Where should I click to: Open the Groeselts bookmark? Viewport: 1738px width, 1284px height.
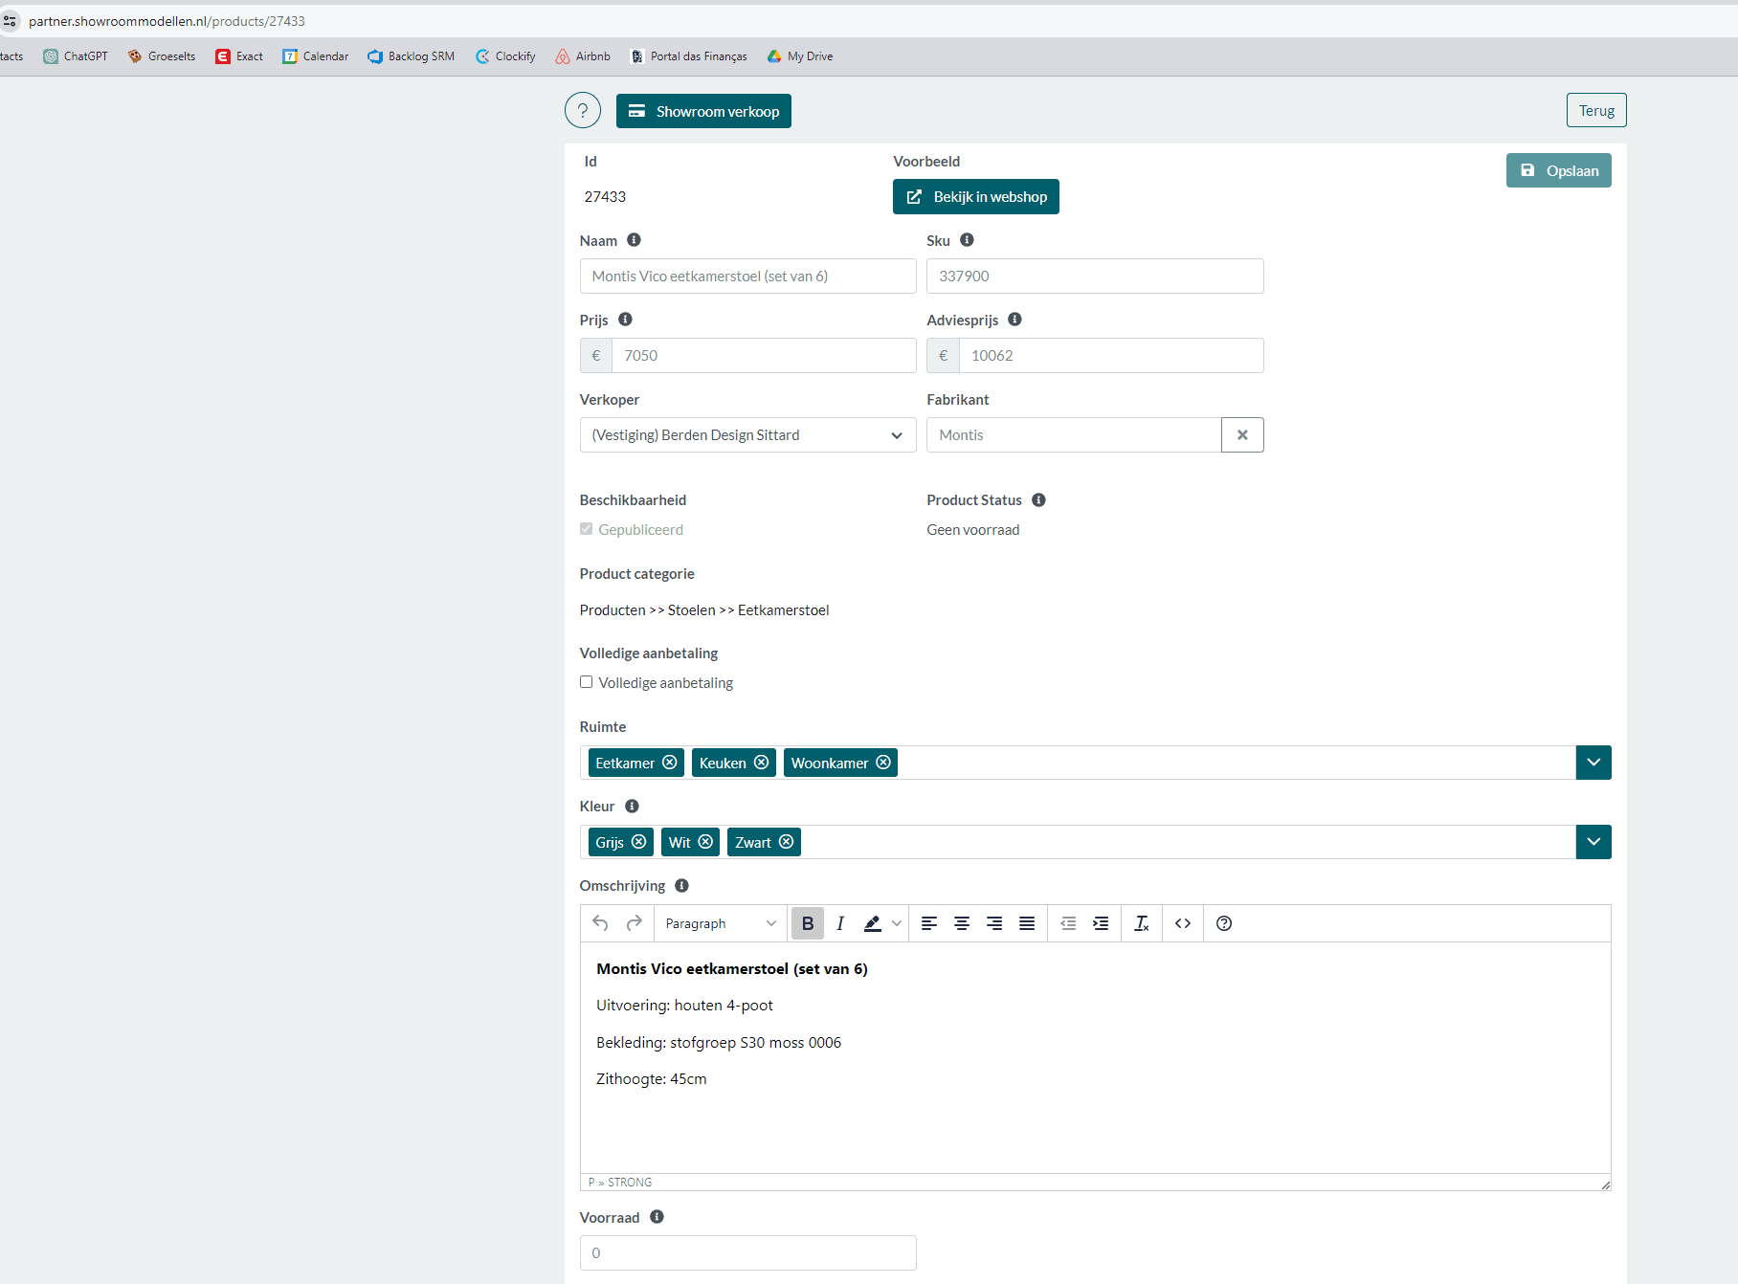[161, 56]
